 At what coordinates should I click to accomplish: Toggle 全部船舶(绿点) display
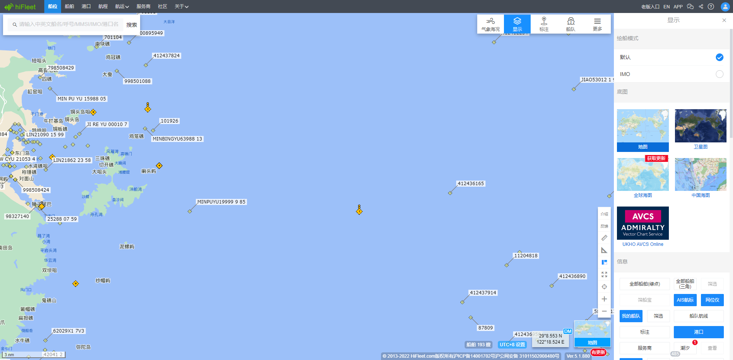[x=644, y=284]
